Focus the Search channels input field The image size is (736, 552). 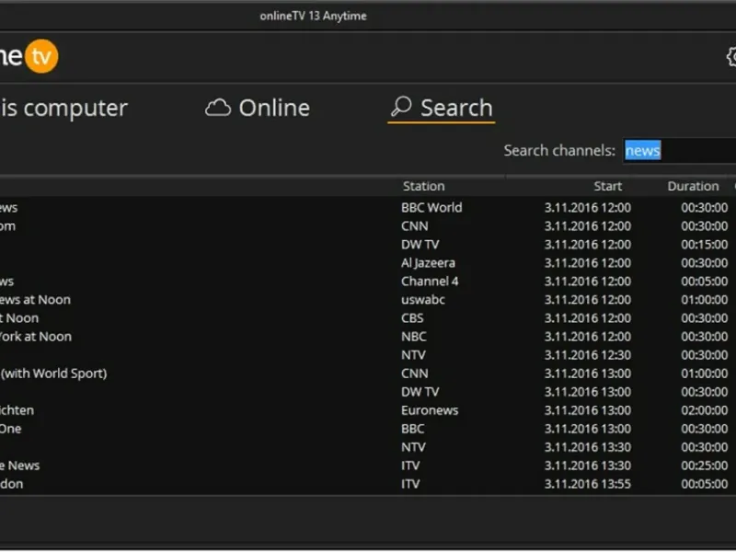pyautogui.click(x=680, y=151)
